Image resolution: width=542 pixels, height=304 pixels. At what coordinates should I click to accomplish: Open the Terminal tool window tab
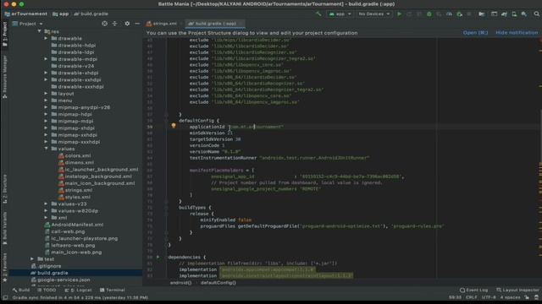coord(113,290)
